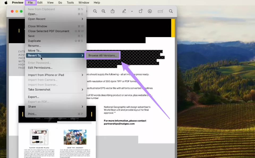Click partnerships@natgeo.com email text
Image resolution: width=255 pixels, height=158 pixels.
[x=119, y=124]
